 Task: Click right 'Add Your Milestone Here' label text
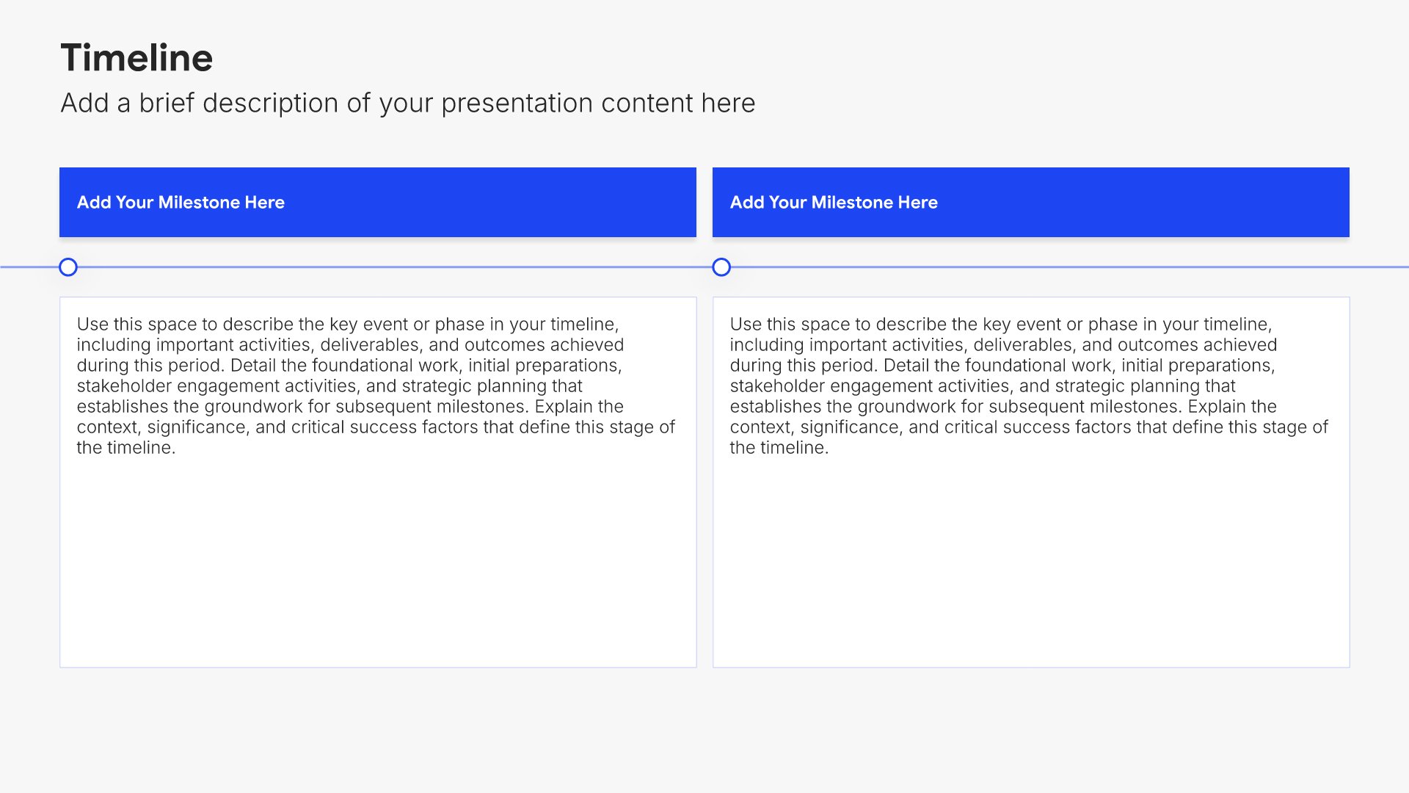click(834, 203)
